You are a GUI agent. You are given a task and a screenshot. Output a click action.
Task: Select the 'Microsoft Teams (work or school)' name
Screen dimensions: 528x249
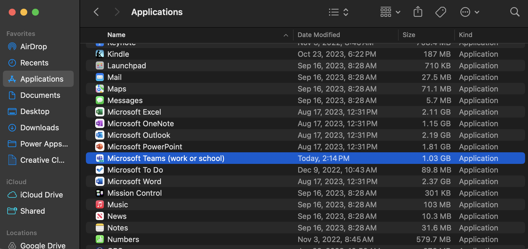coord(166,158)
